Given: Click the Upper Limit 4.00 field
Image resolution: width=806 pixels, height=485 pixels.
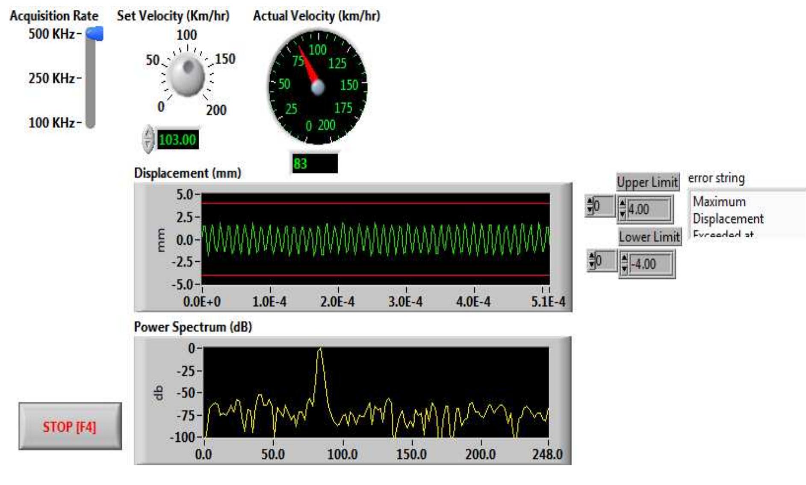Looking at the screenshot, I should pos(649,209).
